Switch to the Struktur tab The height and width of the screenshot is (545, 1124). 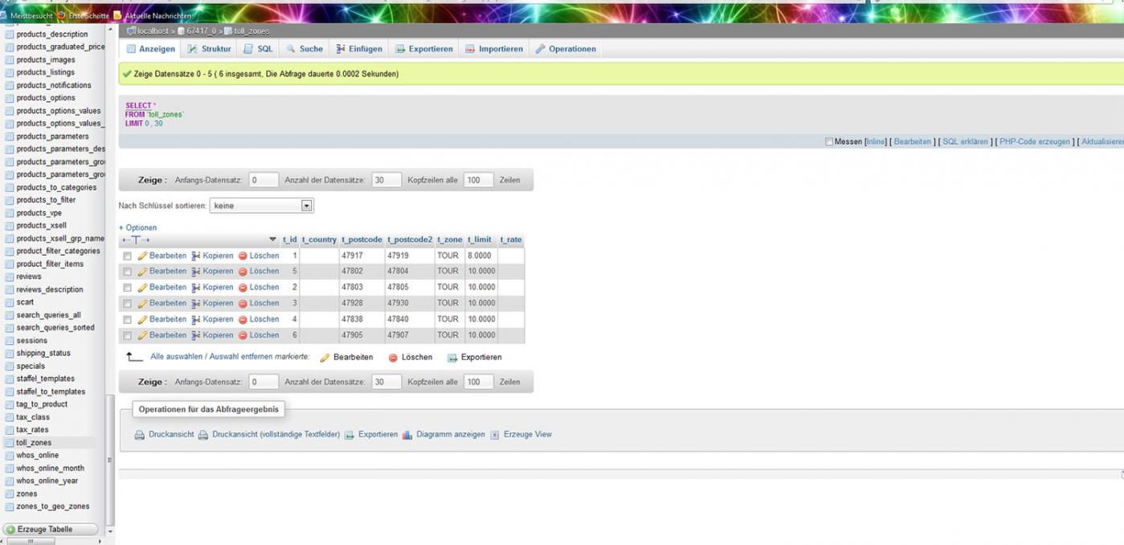click(209, 49)
